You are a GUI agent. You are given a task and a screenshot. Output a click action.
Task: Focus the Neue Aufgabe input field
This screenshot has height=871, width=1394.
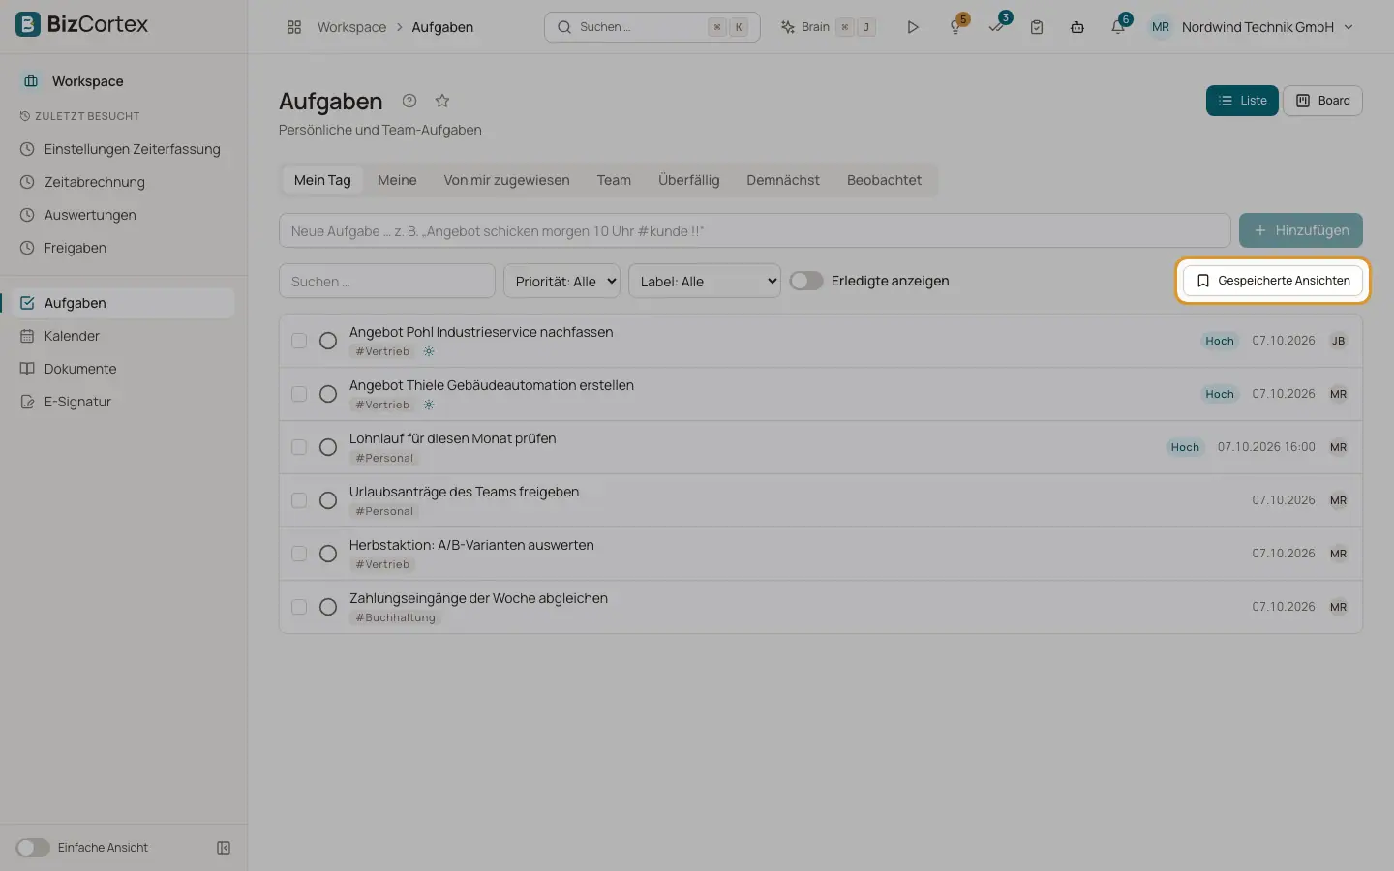755,230
